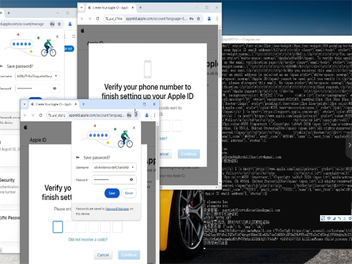Click Never in the save password prompt

[129, 193]
